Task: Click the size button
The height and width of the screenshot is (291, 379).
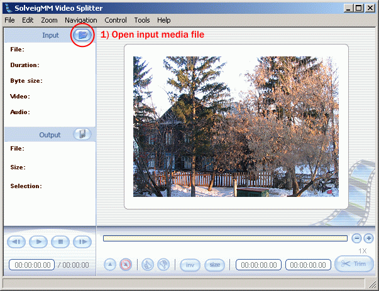Action: [x=214, y=265]
